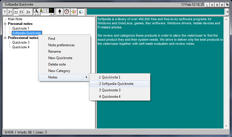Choose Find from the context menu
This screenshot has height=137, width=232.
65,39
